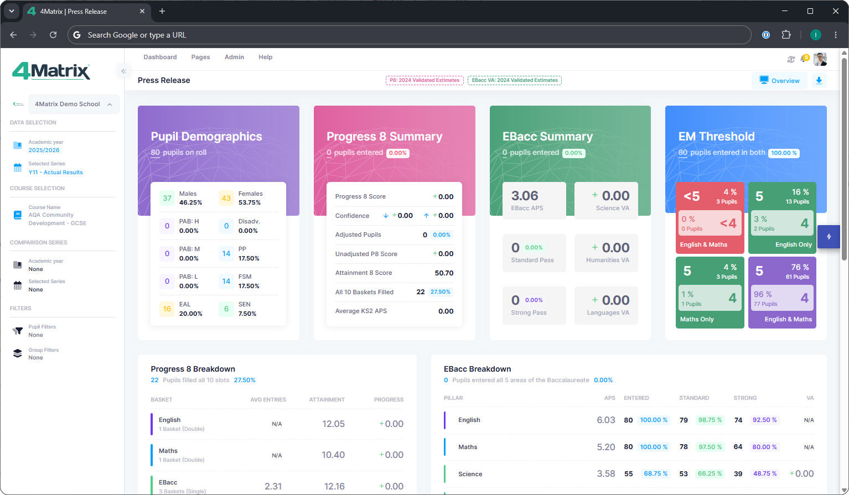Screen dimensions: 849x495
Task: Click the Course Name book icon
Action: click(x=17, y=215)
